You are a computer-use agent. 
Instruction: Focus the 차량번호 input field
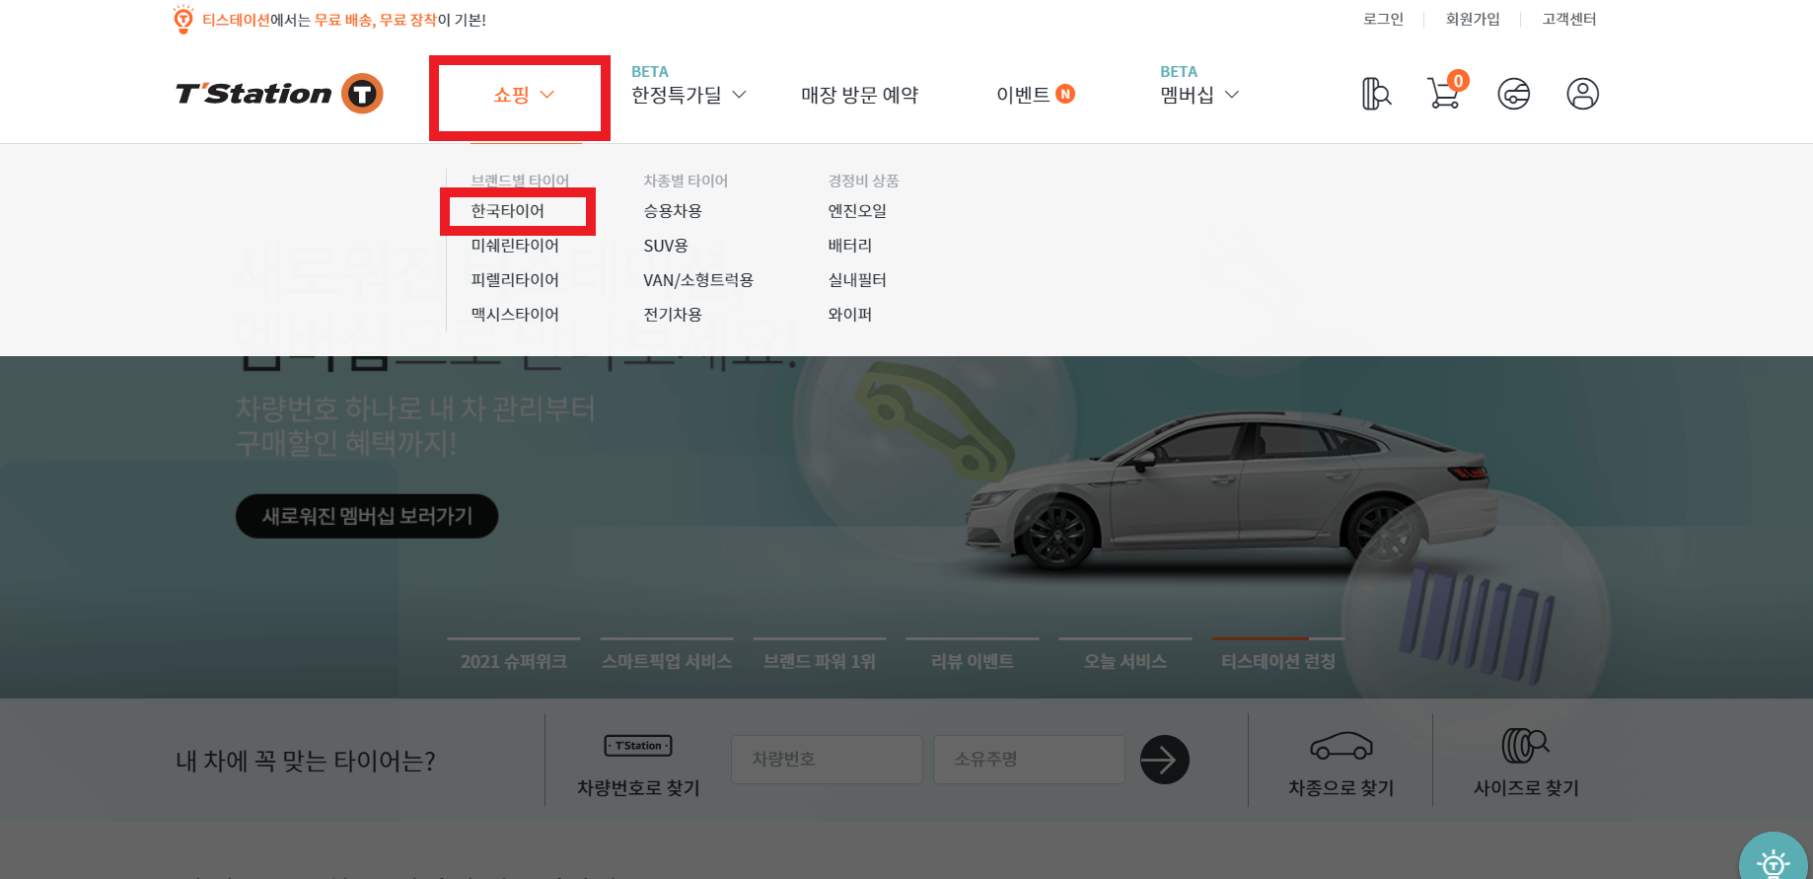point(827,760)
